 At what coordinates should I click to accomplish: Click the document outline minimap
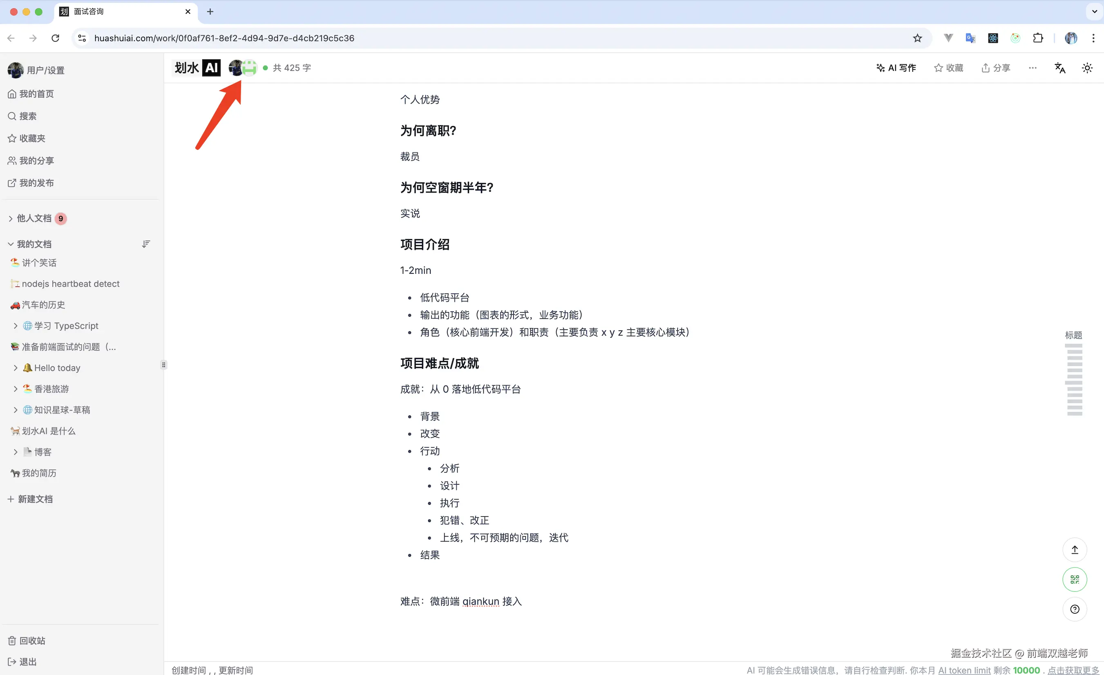coord(1073,378)
